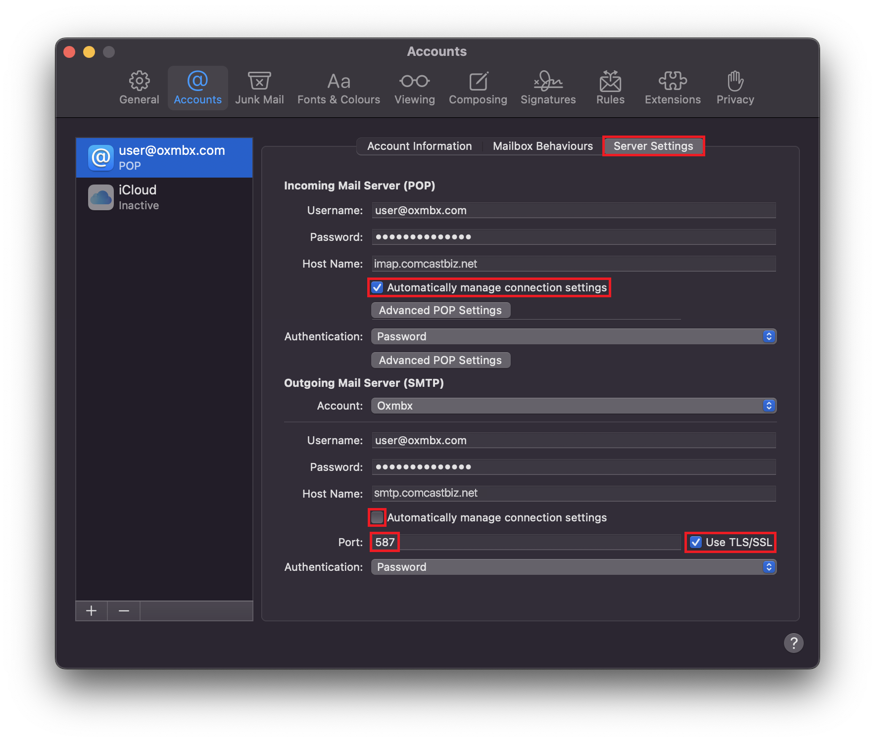The image size is (875, 742).
Task: Click the Help question mark button
Action: pos(794,643)
